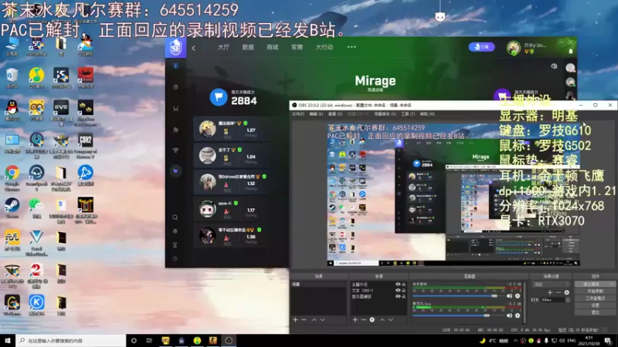Open the 文件(F) menu in OBS
The image size is (618, 347).
click(298, 114)
